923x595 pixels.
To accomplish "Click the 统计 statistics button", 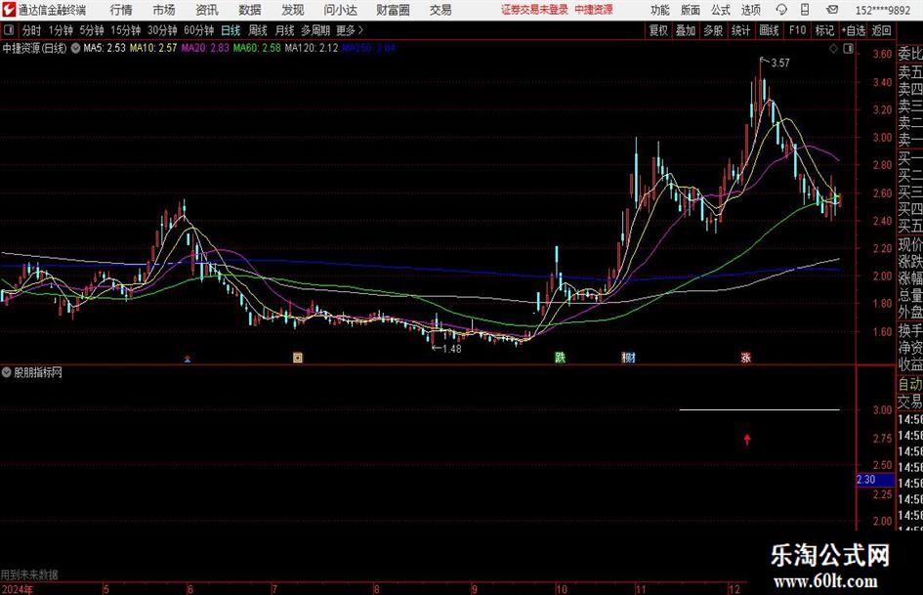I will [740, 30].
